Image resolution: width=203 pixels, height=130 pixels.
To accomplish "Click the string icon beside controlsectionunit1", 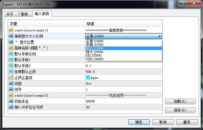I will point(11,30).
